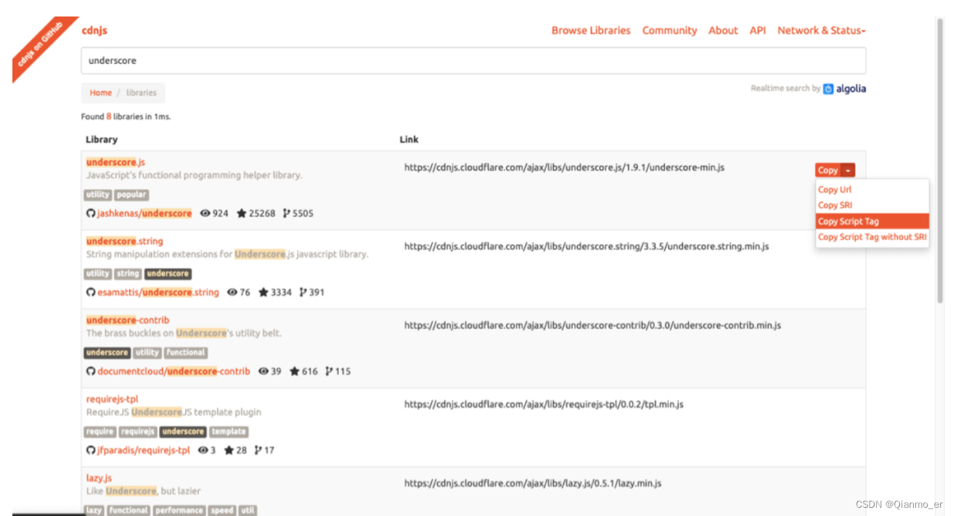The height and width of the screenshot is (516, 953).
Task: Click the tpl.min.js CDN URL
Action: (544, 405)
